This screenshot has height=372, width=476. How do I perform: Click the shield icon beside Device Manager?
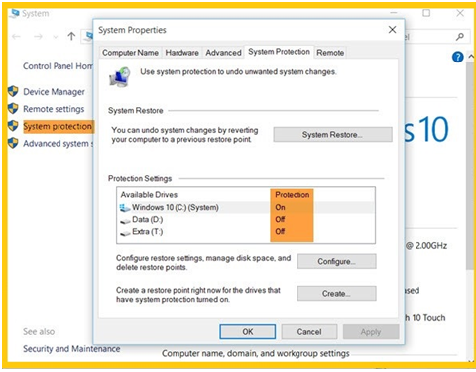click(x=13, y=91)
